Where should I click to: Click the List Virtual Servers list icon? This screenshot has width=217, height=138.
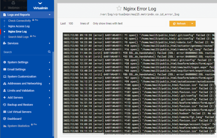[x=5, y=112]
